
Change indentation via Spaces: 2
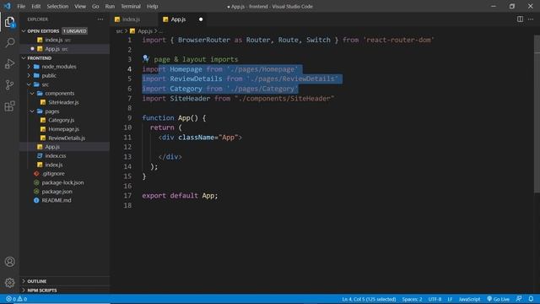(x=412, y=299)
